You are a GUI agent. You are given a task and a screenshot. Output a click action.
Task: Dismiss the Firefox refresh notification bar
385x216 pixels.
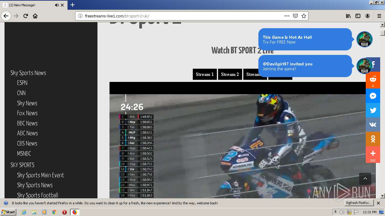point(378,203)
